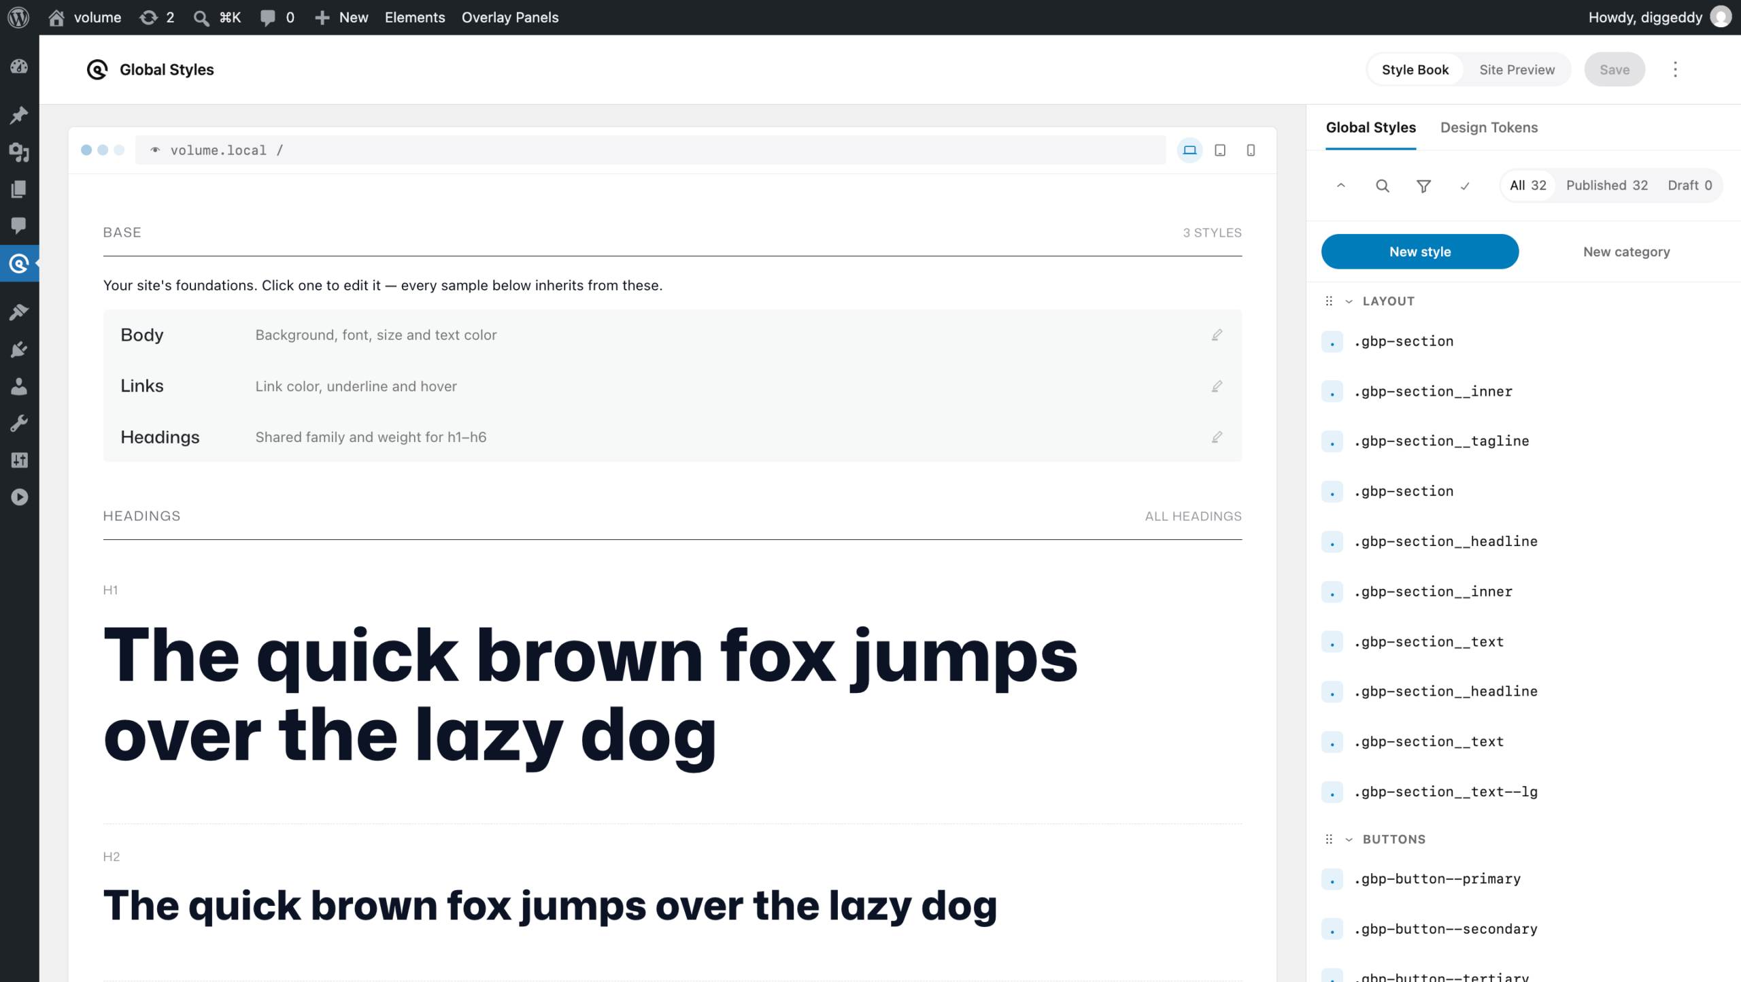Screen dimensions: 1741x982
Task: Switch preview to mobile device view
Action: [1251, 150]
